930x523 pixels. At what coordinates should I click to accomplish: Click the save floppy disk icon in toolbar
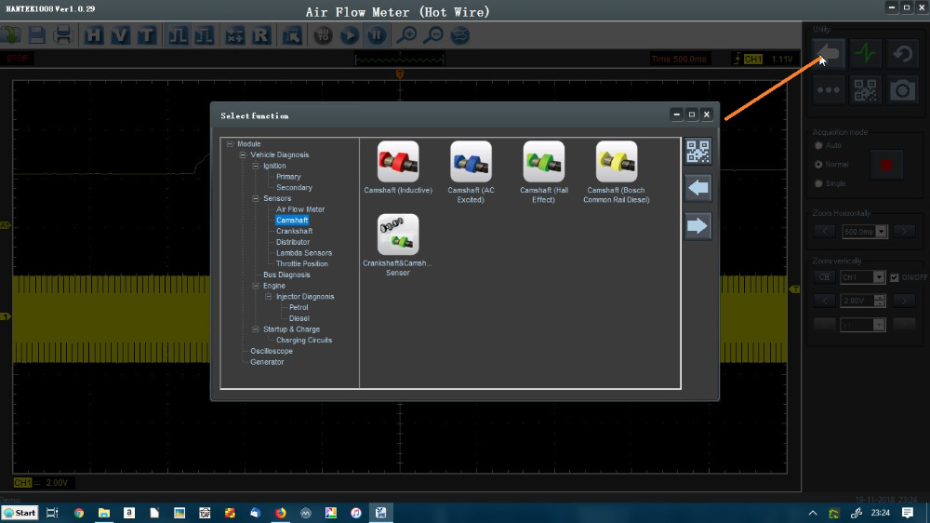coord(37,35)
